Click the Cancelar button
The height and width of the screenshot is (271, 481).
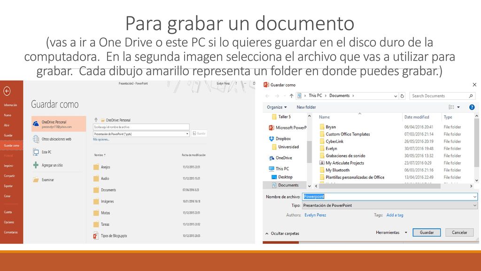[x=459, y=232]
